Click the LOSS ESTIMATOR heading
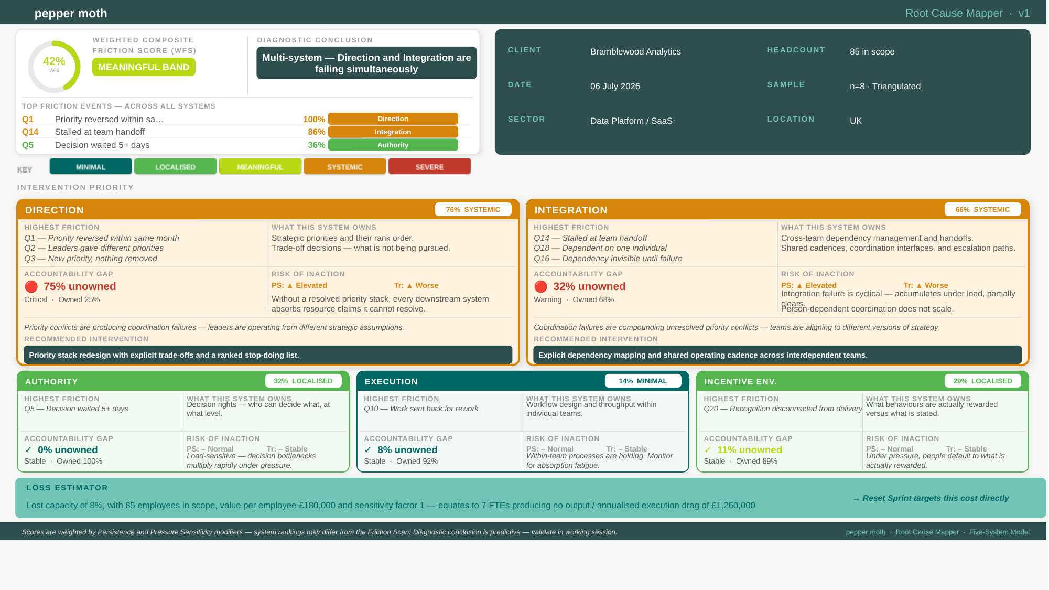1049x590 pixels. pyautogui.click(x=67, y=488)
